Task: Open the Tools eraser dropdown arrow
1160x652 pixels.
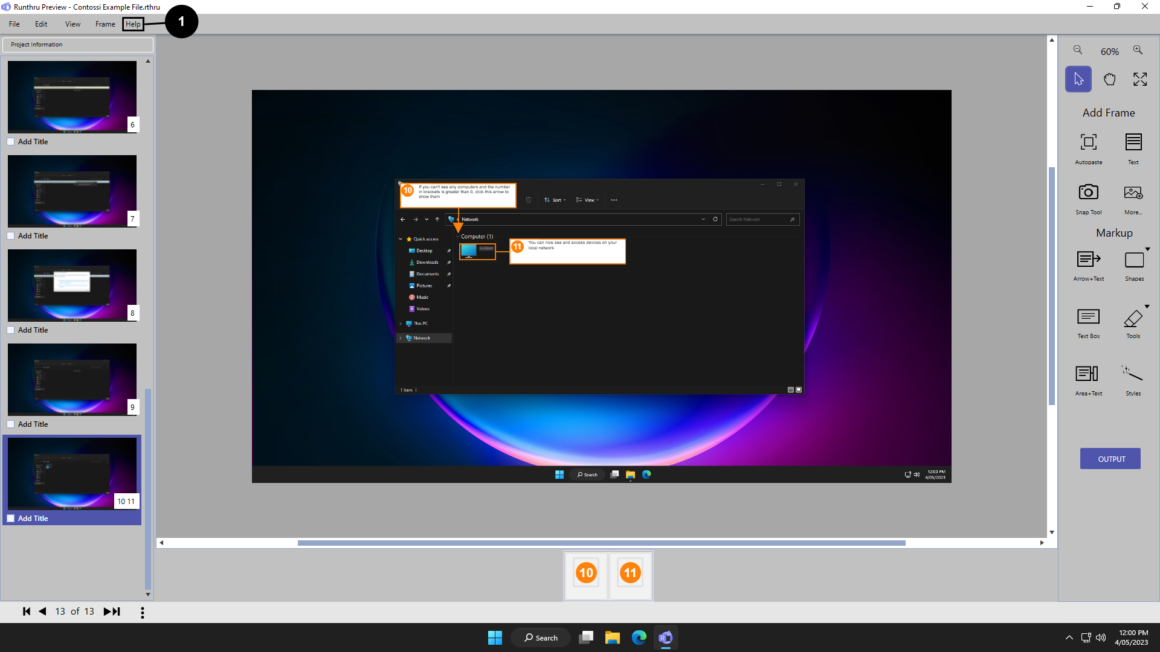Action: click(x=1147, y=307)
